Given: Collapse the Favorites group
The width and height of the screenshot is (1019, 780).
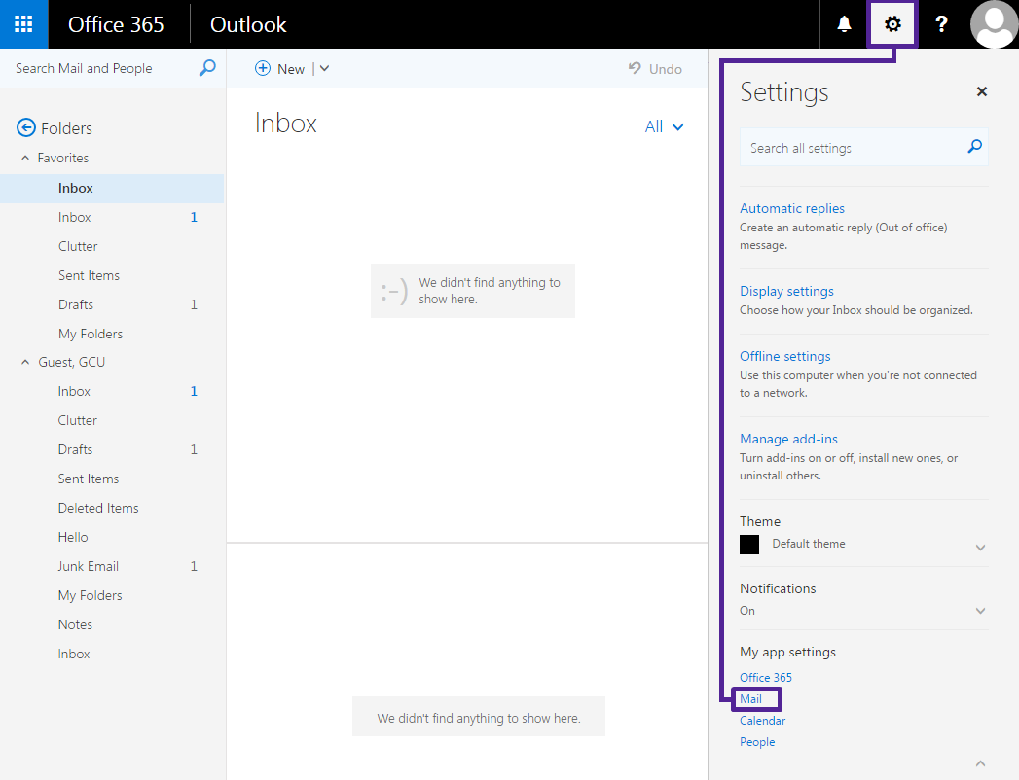Looking at the screenshot, I should tap(25, 158).
